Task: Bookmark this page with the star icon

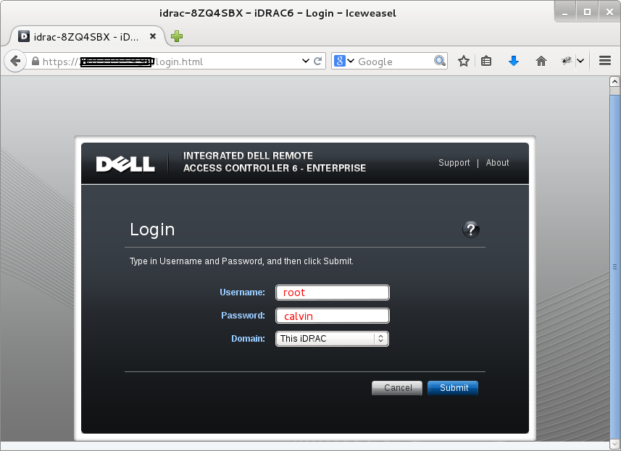Action: 463,61
